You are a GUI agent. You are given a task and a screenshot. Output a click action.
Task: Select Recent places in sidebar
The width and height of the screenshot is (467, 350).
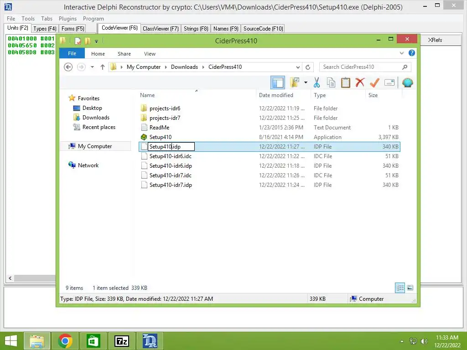pyautogui.click(x=99, y=127)
